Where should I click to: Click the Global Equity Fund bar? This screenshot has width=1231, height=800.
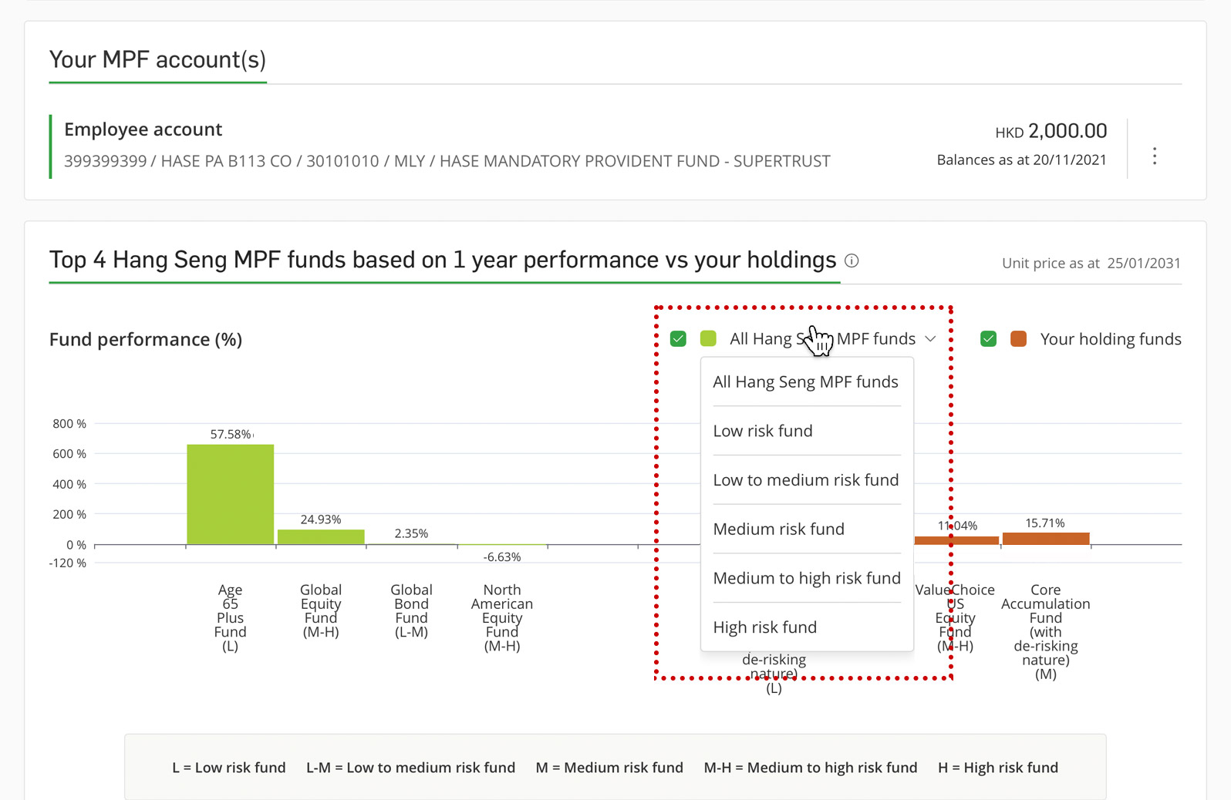pyautogui.click(x=321, y=537)
